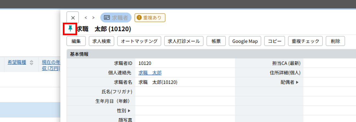Expand the 性別 field disclosure triangle

coord(129,111)
